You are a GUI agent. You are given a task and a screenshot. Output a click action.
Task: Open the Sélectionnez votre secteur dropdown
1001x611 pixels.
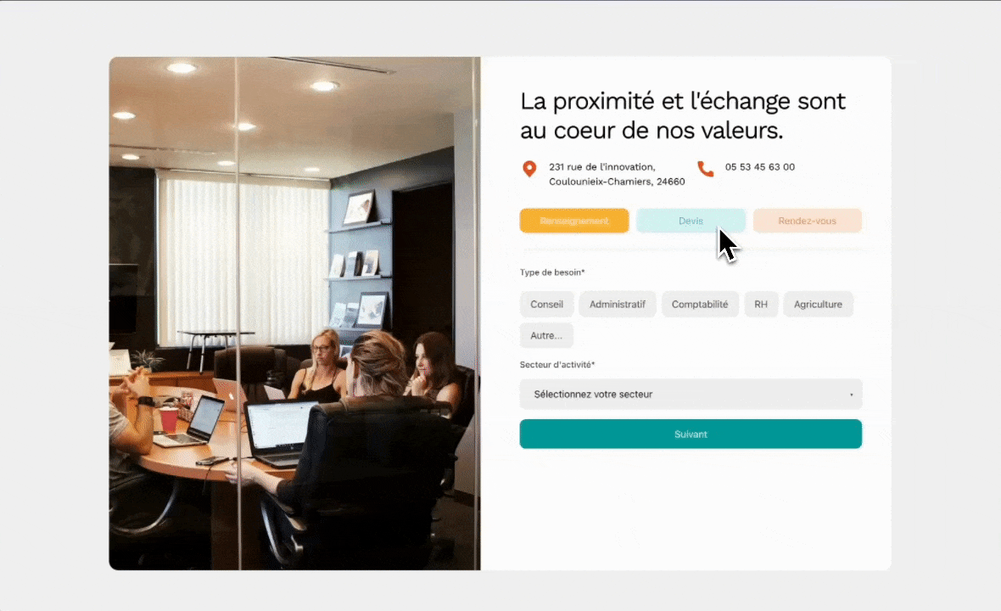(x=691, y=395)
